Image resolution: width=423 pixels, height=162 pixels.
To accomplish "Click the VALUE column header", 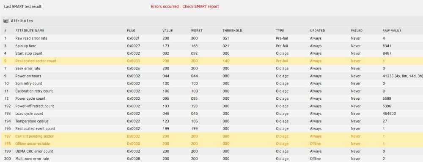I will click(x=168, y=31).
